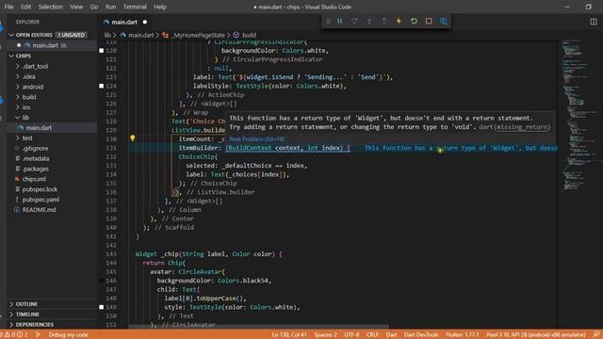This screenshot has width=603, height=339.
Task: Open the Run menu
Action: pos(110,7)
